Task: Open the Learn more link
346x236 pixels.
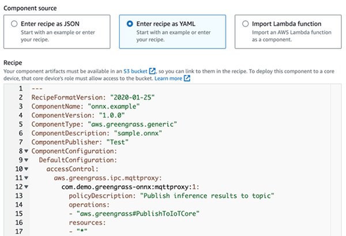Action: (168, 78)
